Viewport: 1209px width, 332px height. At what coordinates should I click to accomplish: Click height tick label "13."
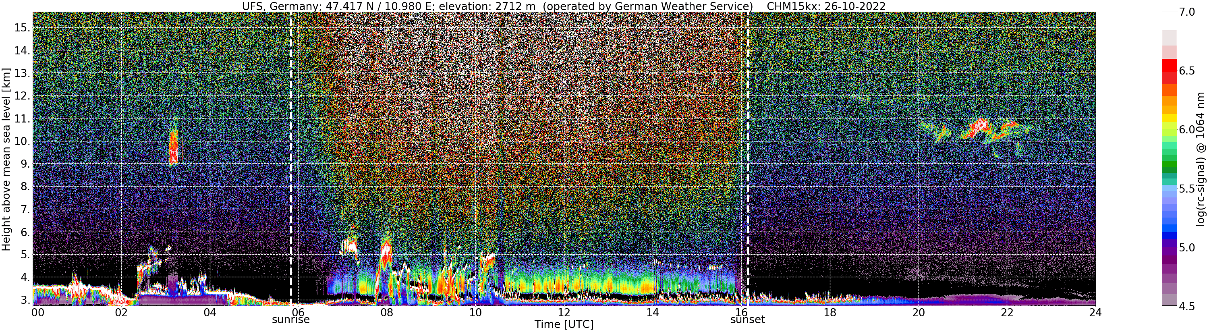pos(22,73)
